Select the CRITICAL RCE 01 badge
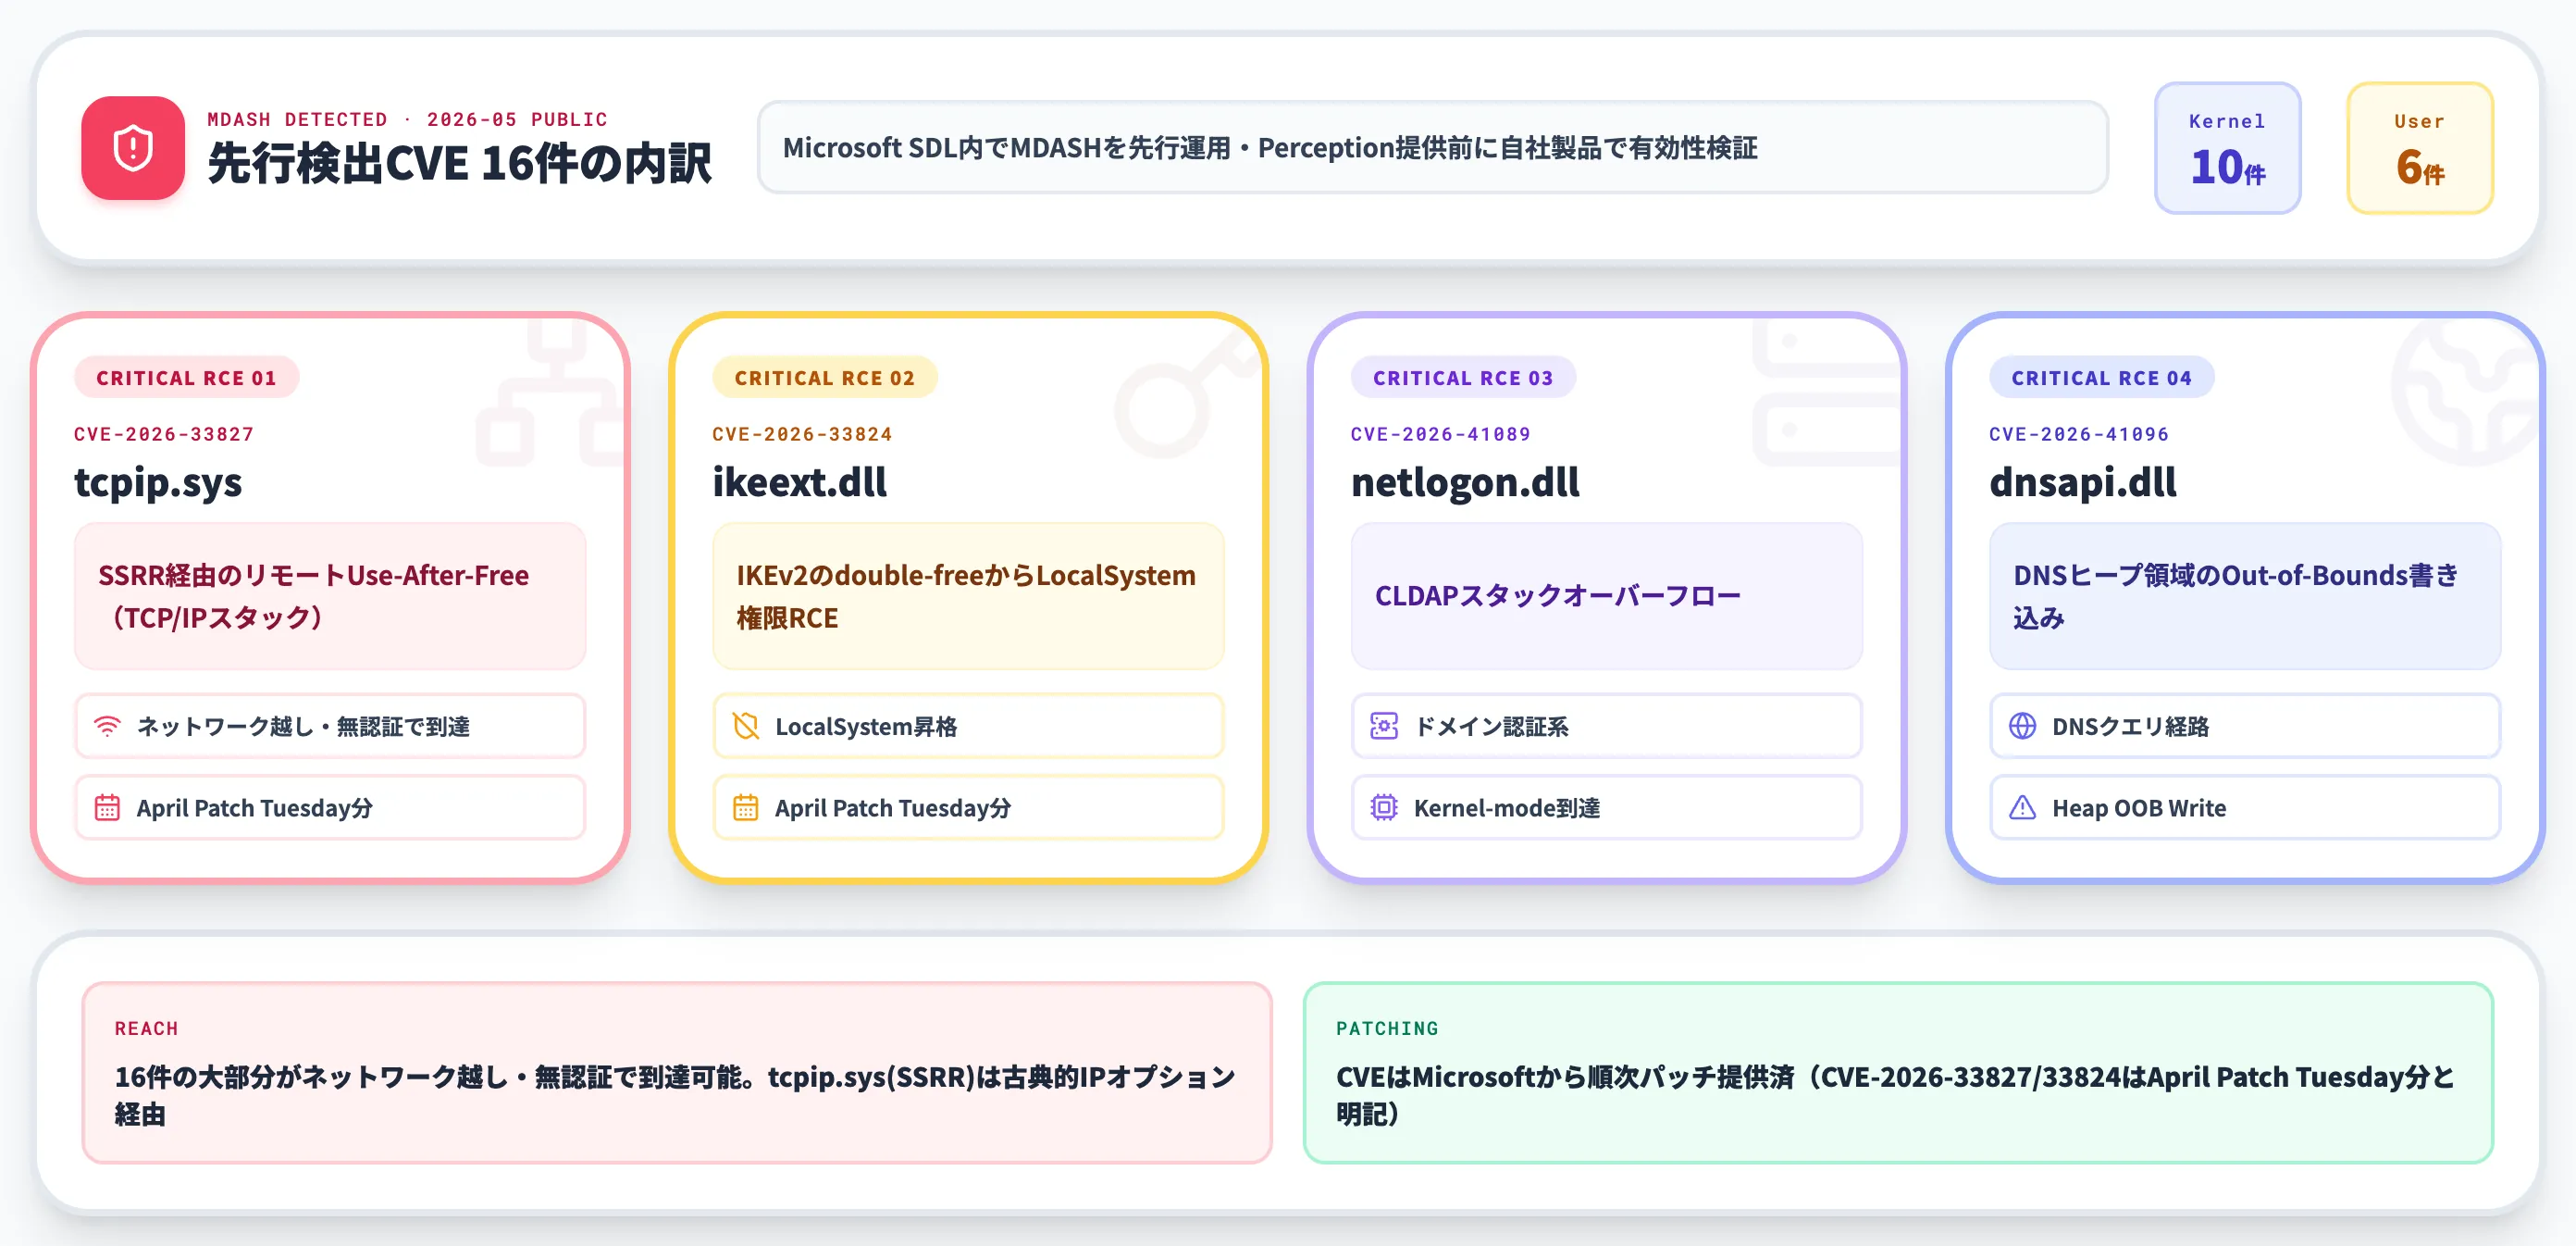Viewport: 2576px width, 1246px height. pyautogui.click(x=186, y=379)
